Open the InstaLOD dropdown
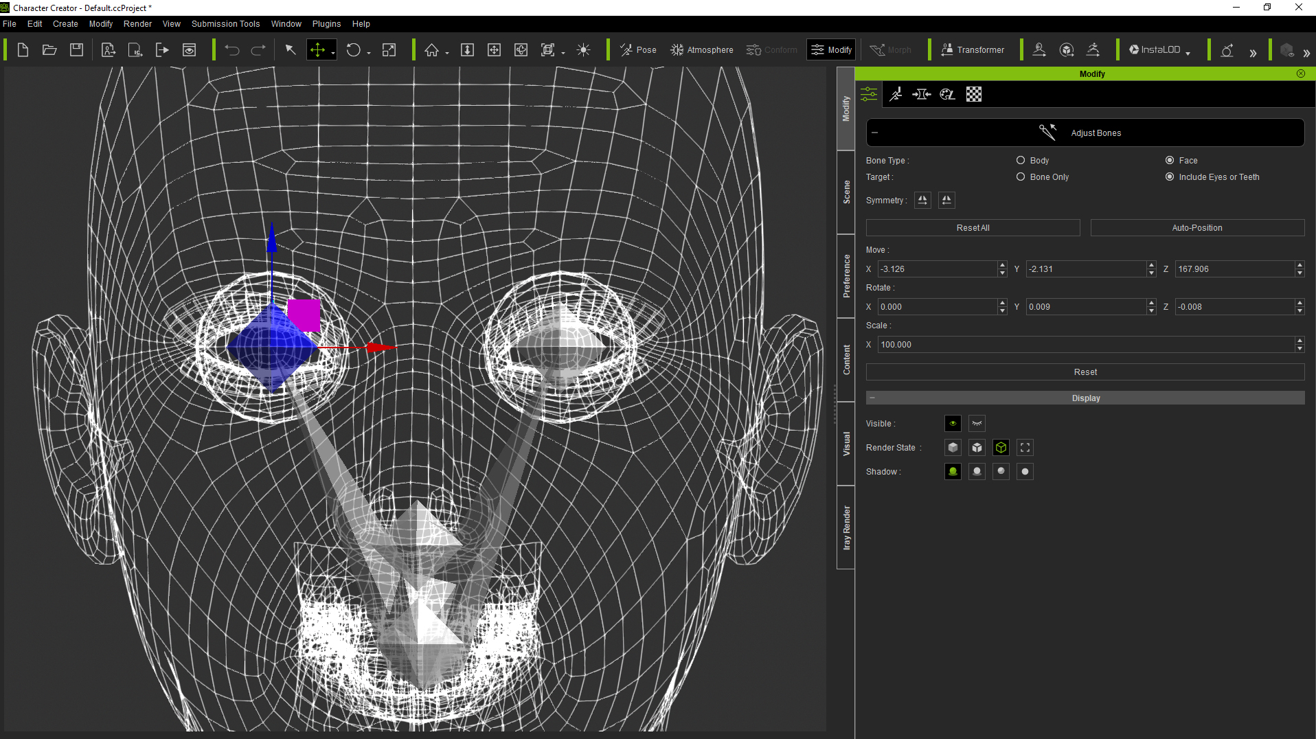This screenshot has width=1316, height=739. [x=1188, y=53]
